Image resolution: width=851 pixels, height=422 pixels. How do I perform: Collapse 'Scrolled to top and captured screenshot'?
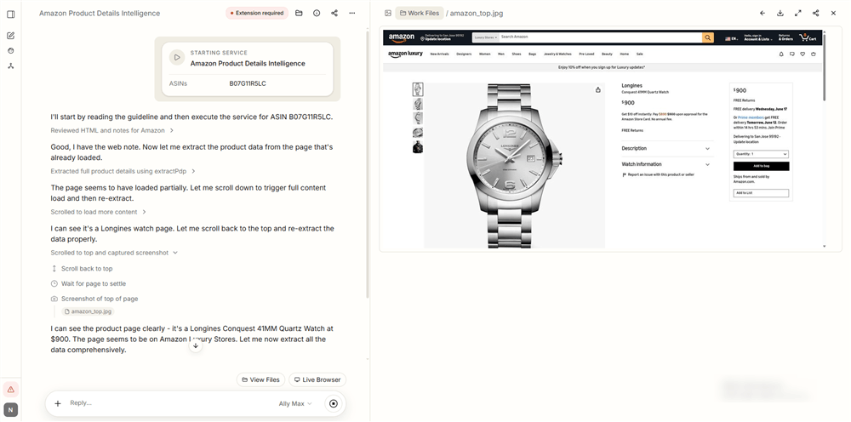(115, 253)
